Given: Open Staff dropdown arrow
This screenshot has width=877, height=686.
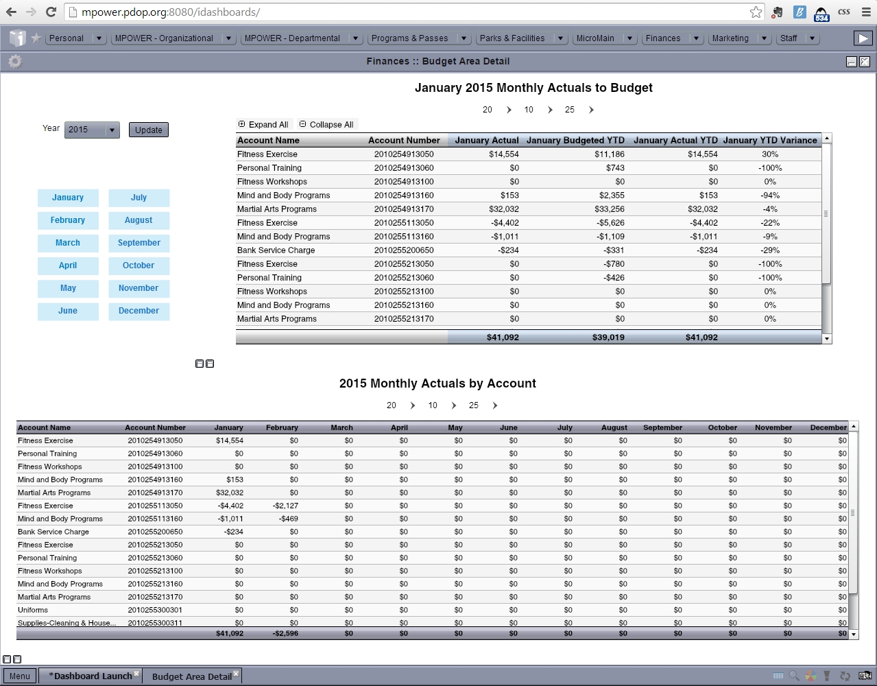Looking at the screenshot, I should (812, 38).
